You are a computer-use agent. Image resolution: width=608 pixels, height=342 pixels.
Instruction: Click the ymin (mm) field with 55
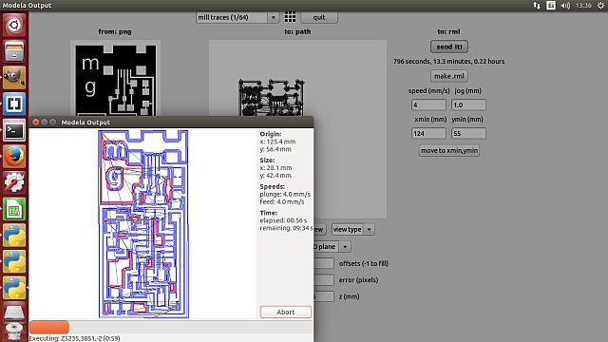coord(468,133)
